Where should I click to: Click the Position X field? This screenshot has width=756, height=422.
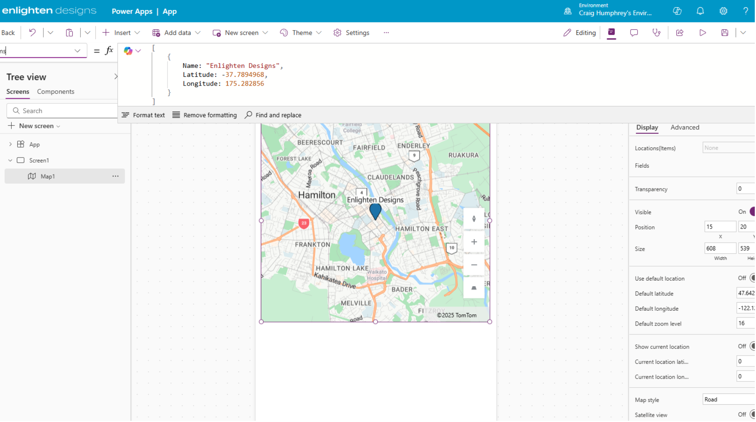[x=720, y=227]
